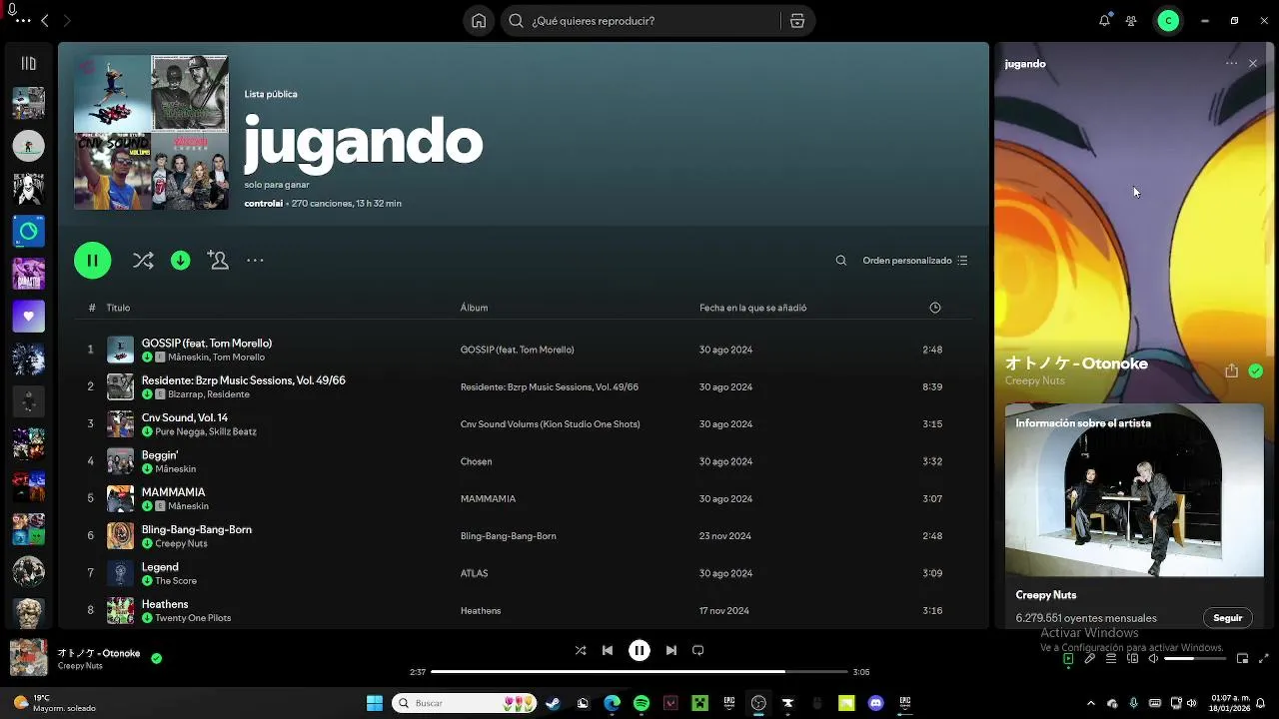The width and height of the screenshot is (1279, 719).
Task: Open the Información sobre el artista card
Action: [1134, 516]
